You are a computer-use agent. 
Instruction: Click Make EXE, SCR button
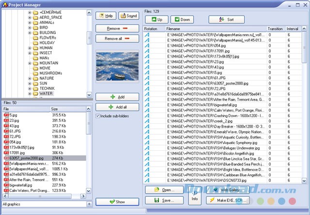tap(228, 200)
